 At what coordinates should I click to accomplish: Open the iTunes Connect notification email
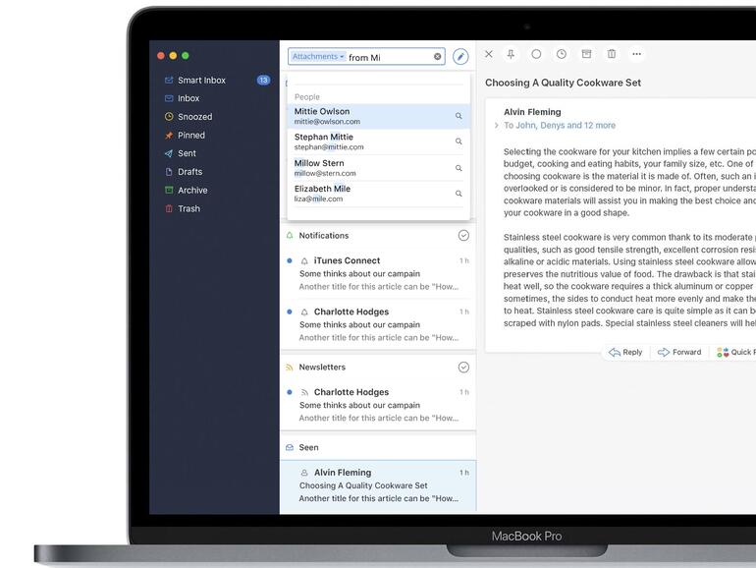click(378, 273)
